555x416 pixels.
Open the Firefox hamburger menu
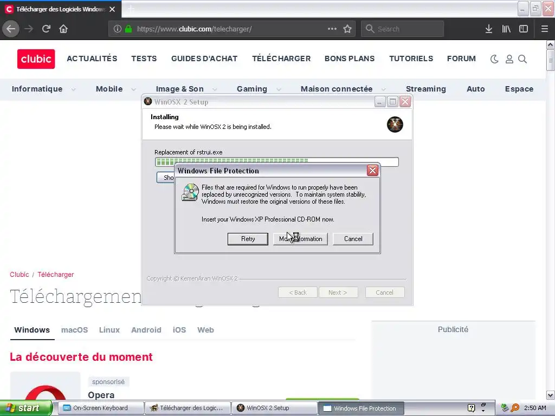(545, 29)
